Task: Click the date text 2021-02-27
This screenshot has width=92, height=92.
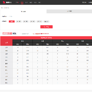Action: 25,34
